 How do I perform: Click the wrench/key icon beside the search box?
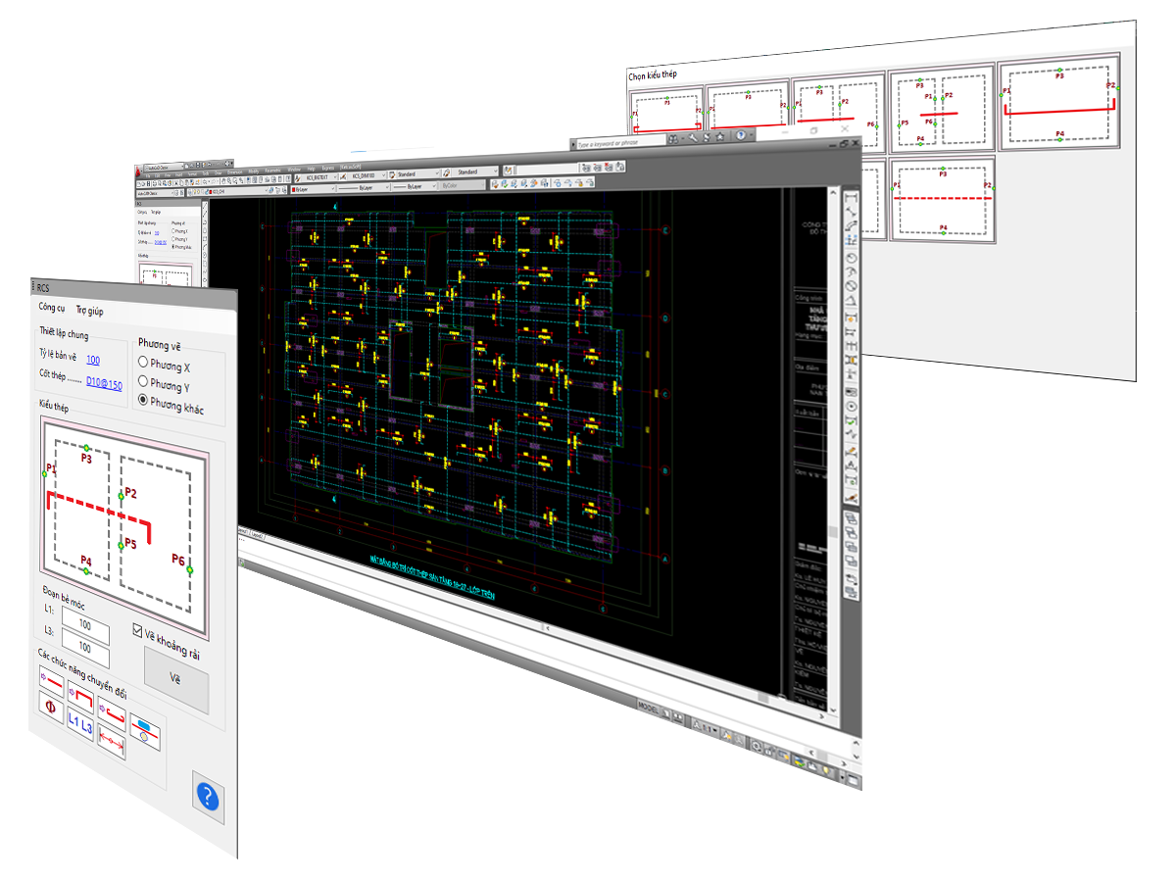[x=693, y=138]
